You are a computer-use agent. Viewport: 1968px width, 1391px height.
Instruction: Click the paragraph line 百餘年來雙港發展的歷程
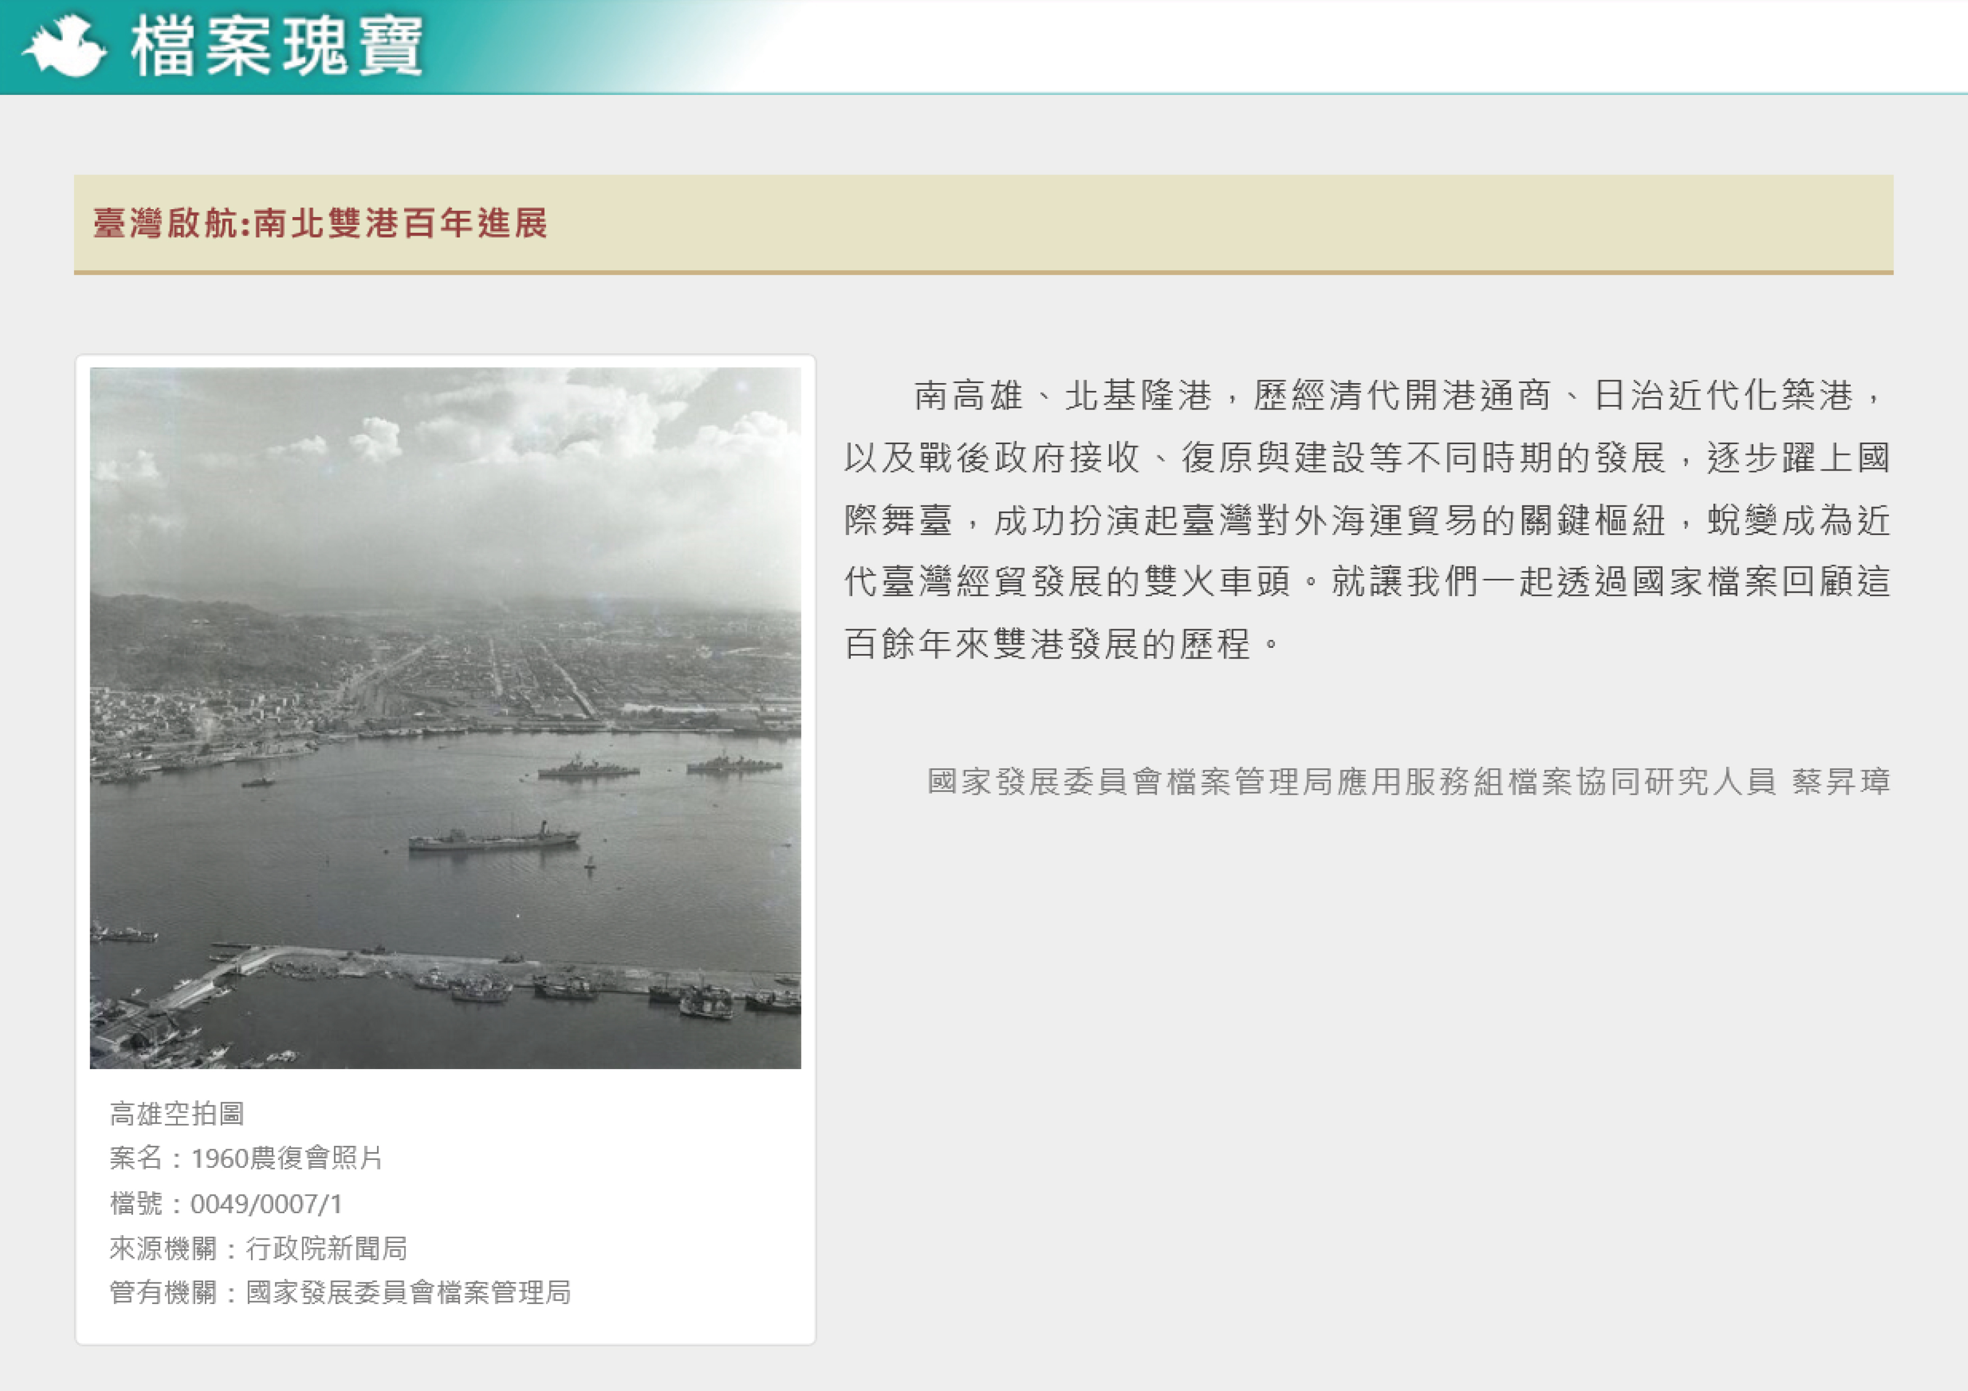(x=1063, y=644)
